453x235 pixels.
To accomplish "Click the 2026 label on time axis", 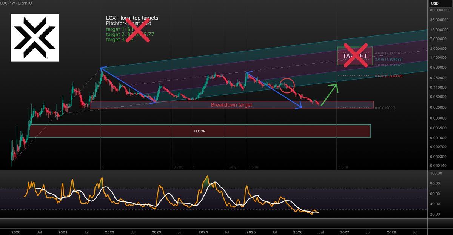I will point(298,232).
